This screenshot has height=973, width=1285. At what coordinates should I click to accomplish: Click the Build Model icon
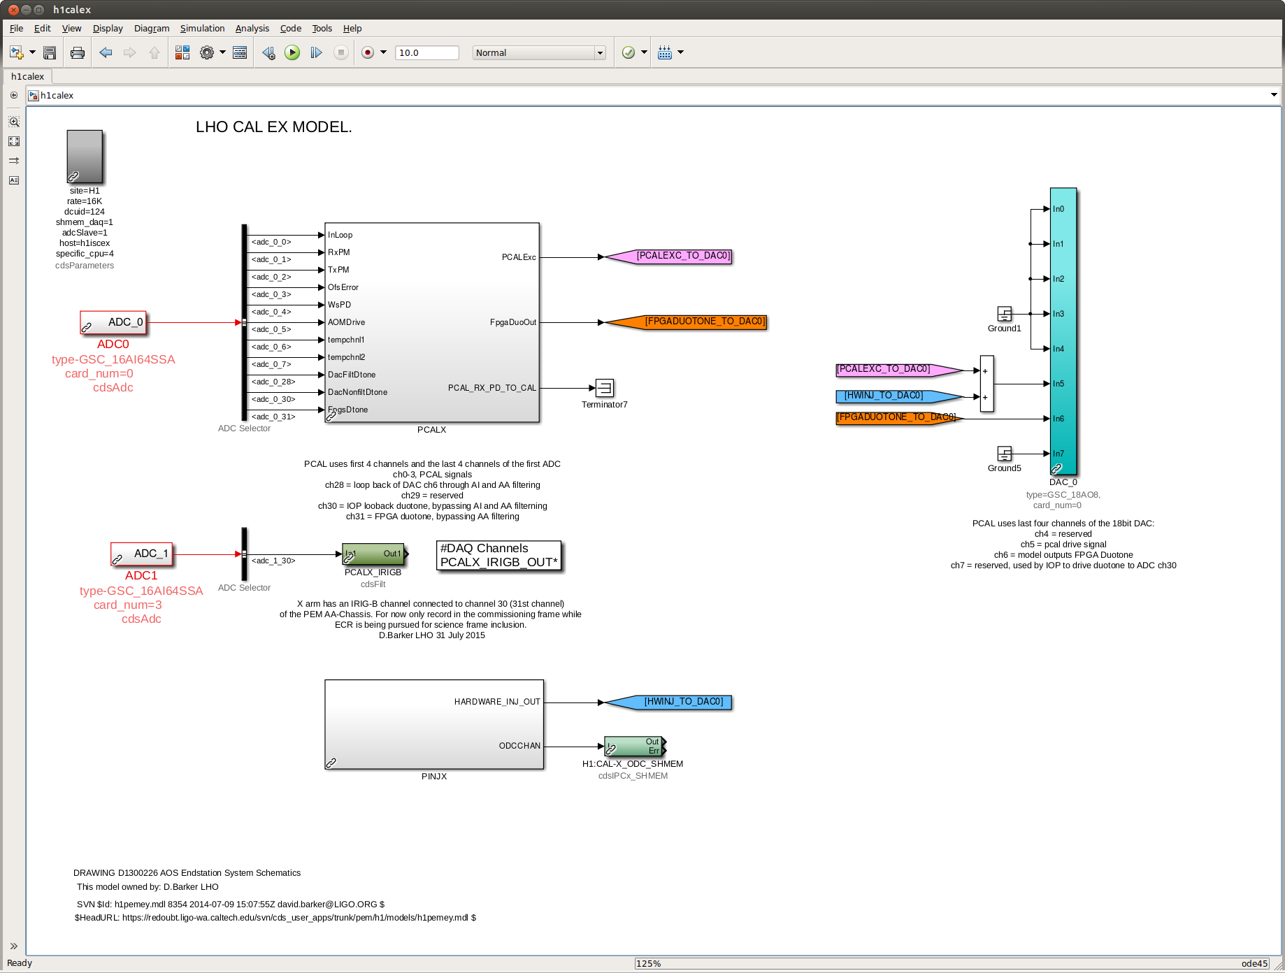tap(665, 52)
